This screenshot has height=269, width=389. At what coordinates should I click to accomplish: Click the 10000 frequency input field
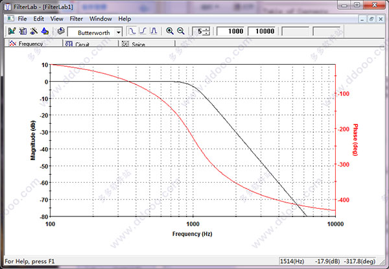pyautogui.click(x=261, y=31)
